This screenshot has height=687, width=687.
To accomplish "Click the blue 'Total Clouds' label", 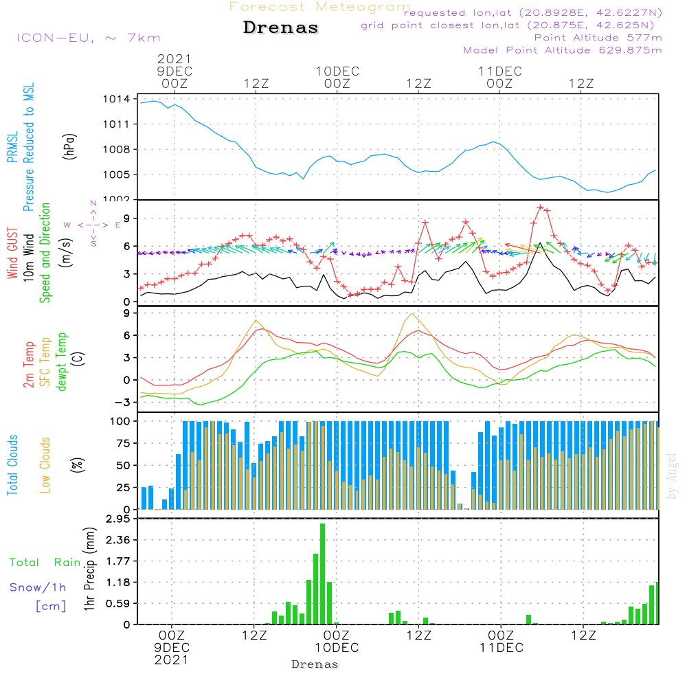I will 12,465.
